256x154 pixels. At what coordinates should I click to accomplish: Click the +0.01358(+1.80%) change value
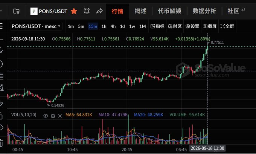coord(192,39)
